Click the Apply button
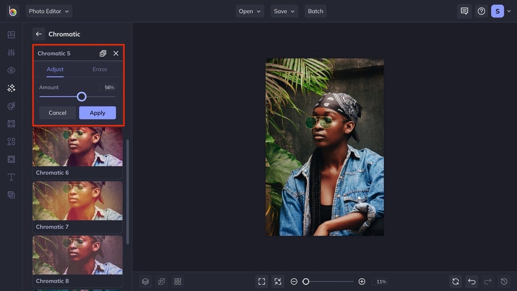Screen dimensions: 517x291 97,113
